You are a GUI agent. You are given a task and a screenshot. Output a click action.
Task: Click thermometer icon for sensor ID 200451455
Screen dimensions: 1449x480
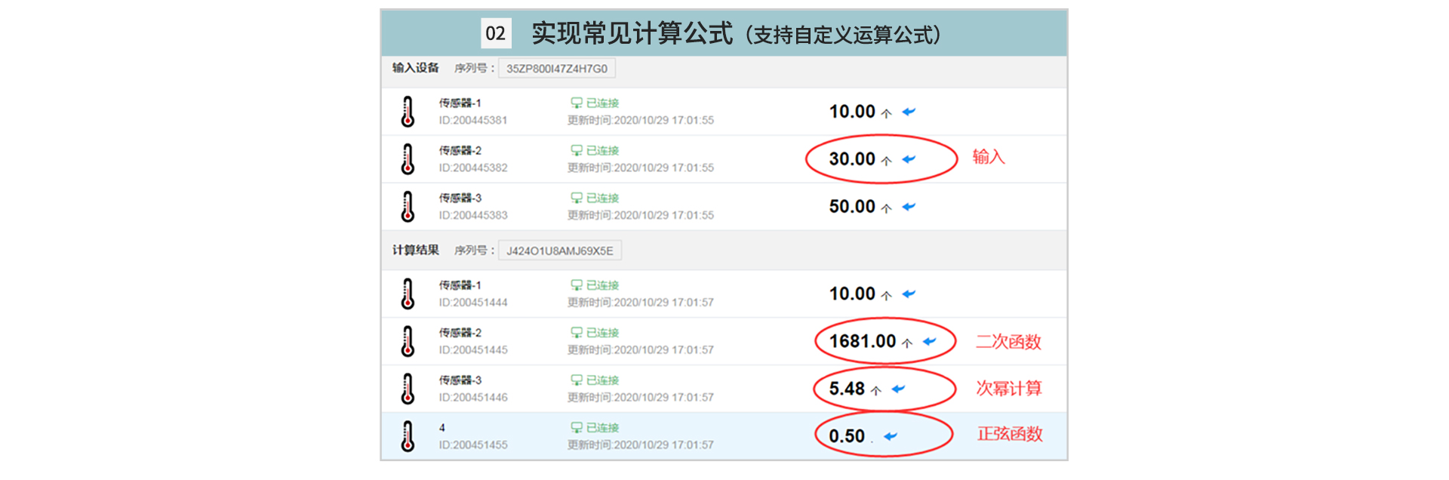click(x=408, y=436)
